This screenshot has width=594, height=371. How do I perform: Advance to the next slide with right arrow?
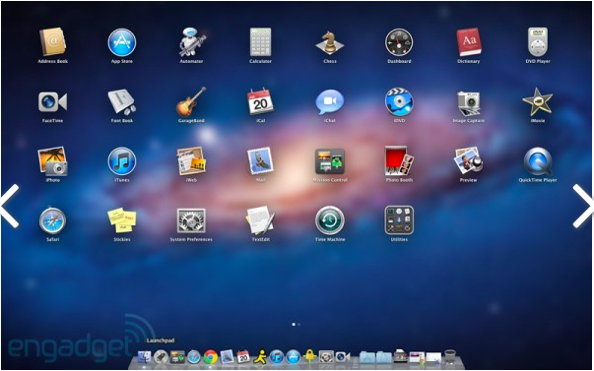coord(583,206)
